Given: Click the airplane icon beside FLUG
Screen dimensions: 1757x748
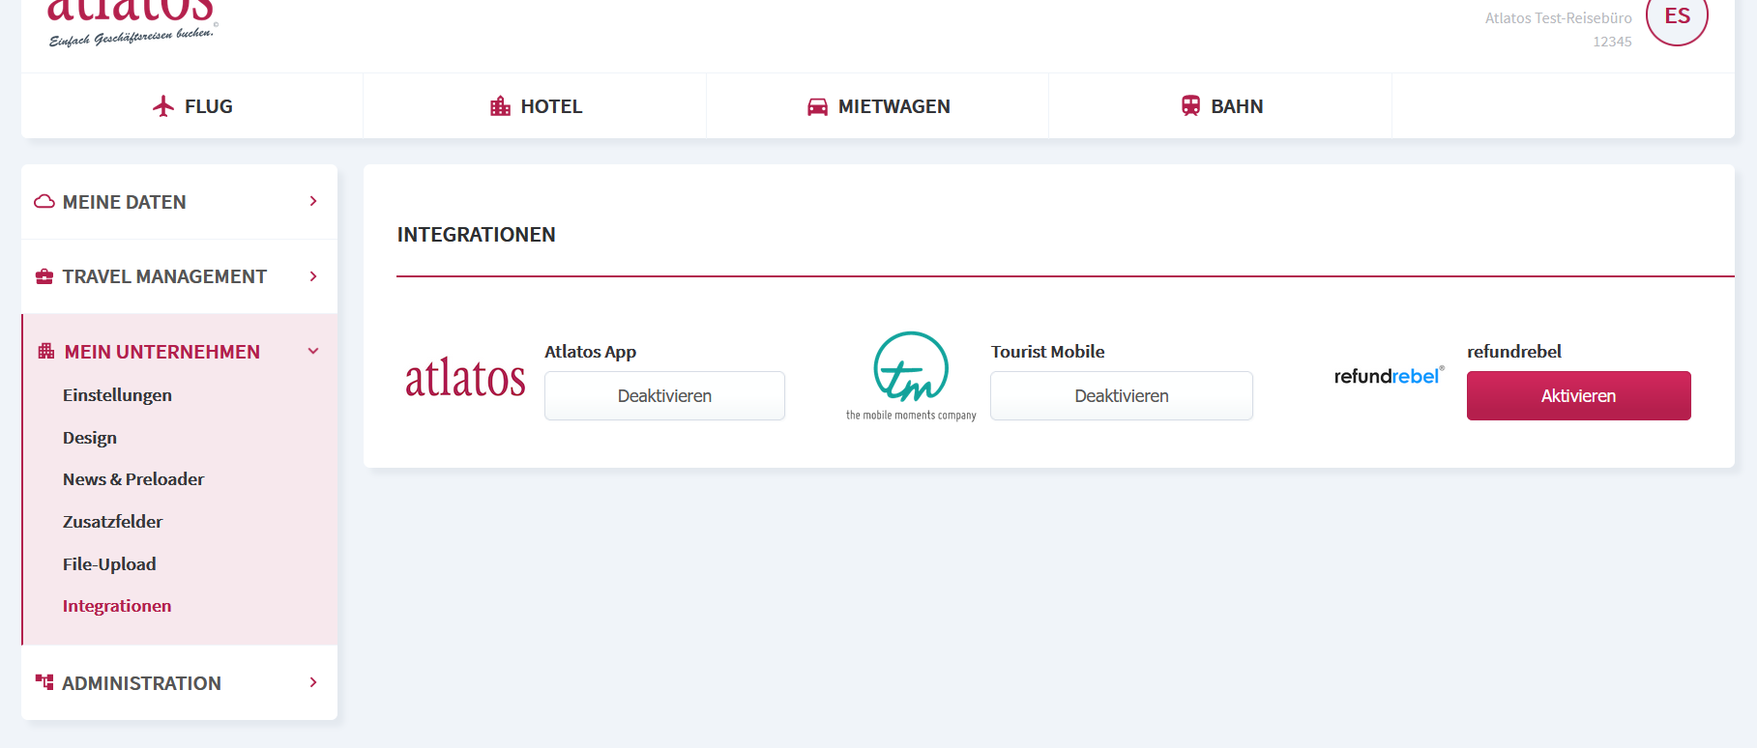Looking at the screenshot, I should [x=163, y=106].
